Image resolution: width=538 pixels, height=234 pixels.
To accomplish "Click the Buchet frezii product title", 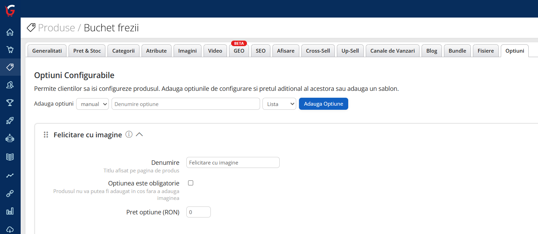I will (111, 28).
